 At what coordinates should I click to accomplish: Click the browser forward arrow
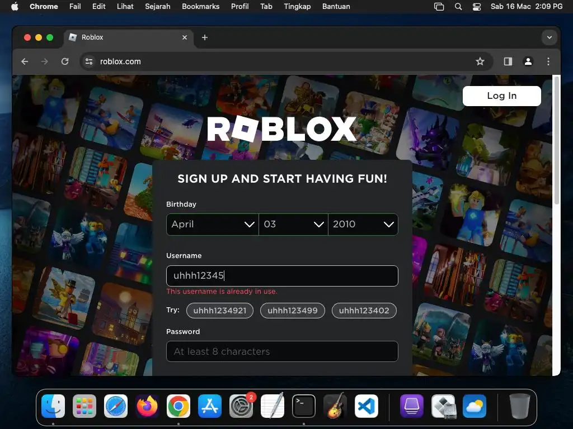click(45, 61)
